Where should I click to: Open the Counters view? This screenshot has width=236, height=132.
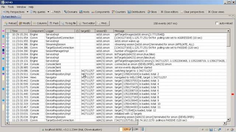coord(119,12)
